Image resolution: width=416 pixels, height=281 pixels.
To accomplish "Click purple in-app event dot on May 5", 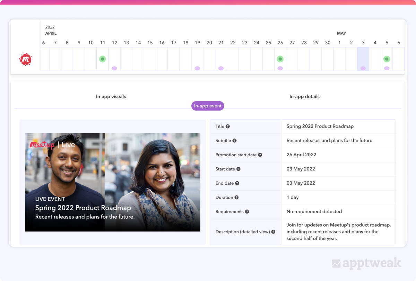I will point(387,68).
